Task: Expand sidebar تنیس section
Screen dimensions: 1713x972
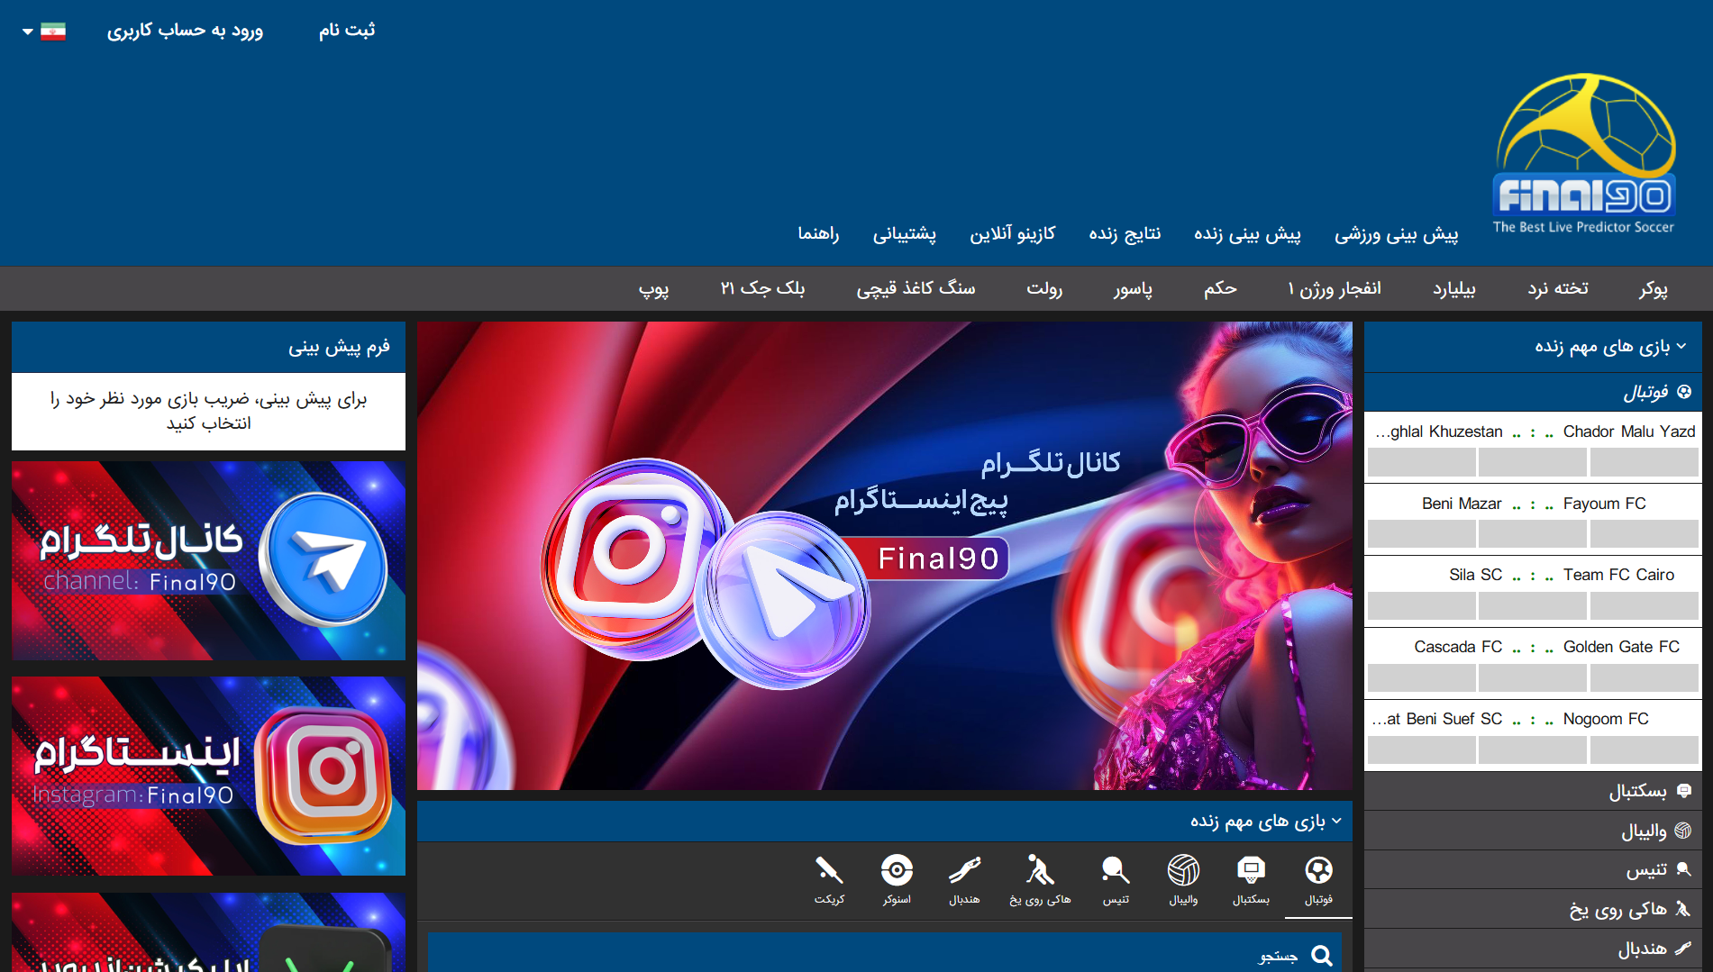Action: tap(1533, 870)
